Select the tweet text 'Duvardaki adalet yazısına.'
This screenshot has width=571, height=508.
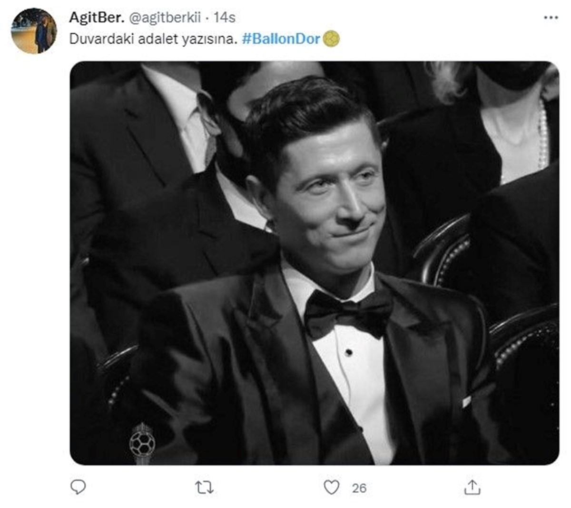click(x=153, y=39)
